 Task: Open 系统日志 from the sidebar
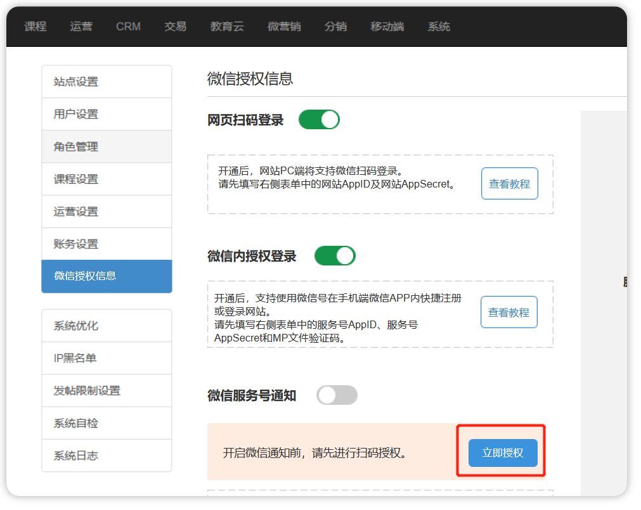coord(107,456)
